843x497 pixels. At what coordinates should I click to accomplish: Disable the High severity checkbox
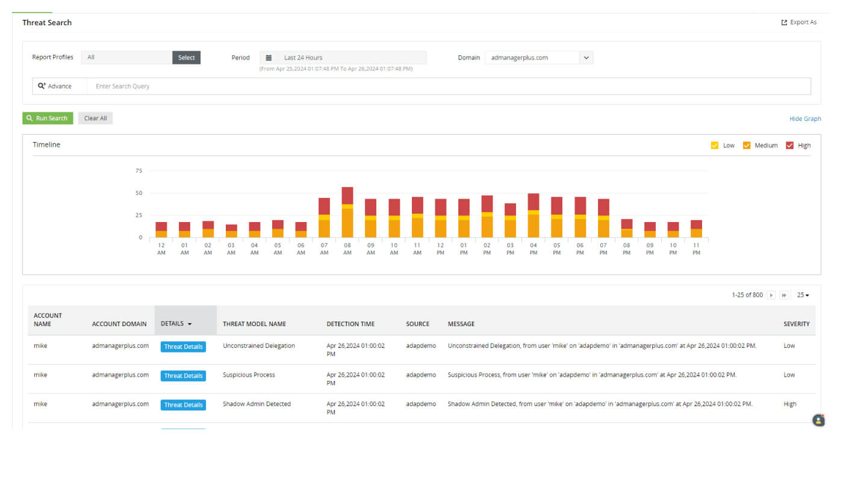point(789,146)
